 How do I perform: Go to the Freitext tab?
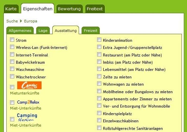(x=95, y=9)
